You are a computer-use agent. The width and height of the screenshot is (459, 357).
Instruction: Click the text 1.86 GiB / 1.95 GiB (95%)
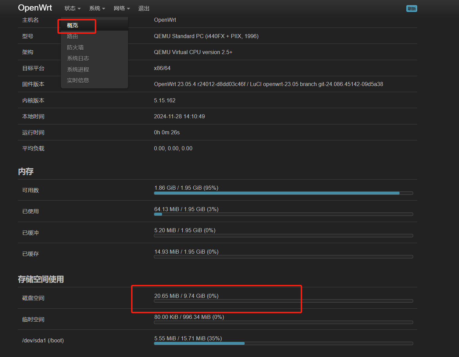click(186, 188)
